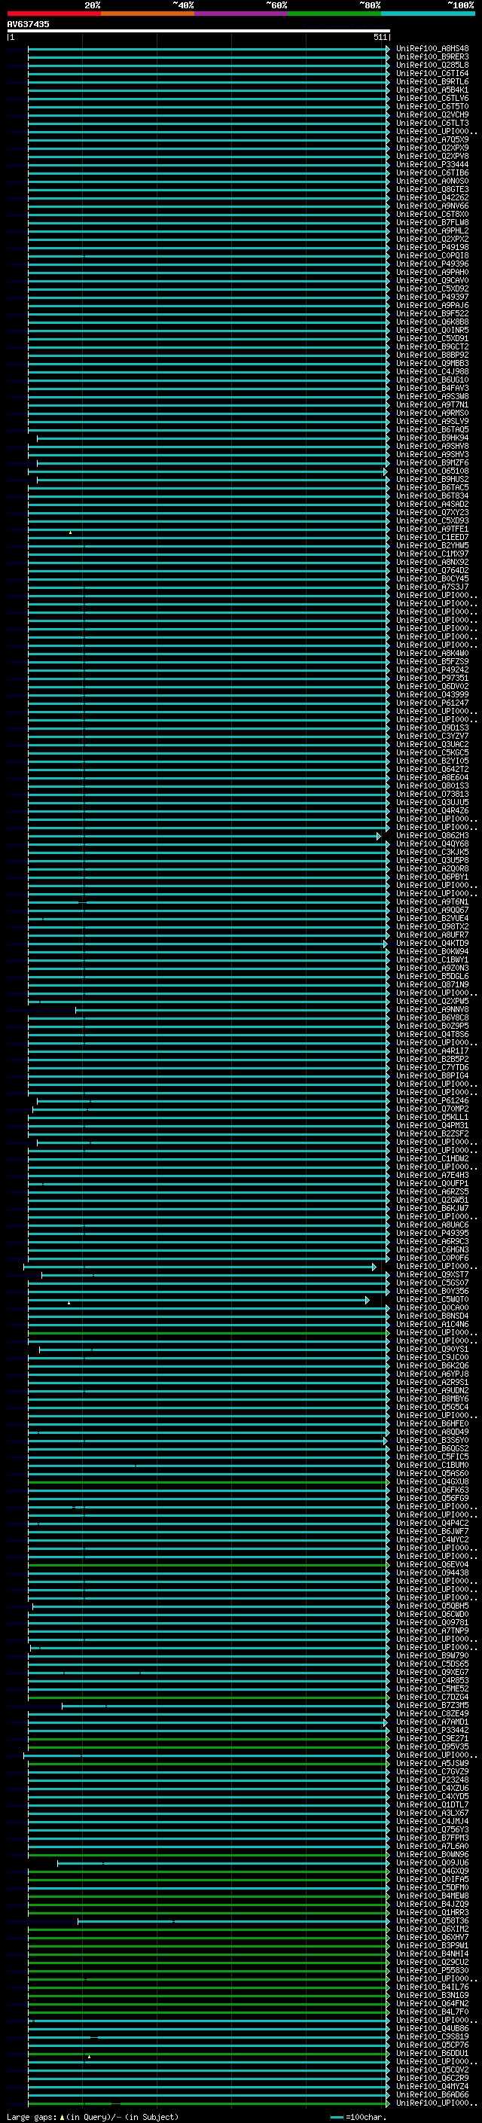Select the UniRef100_P61247 hit label
The image size is (482, 2123).
pos(432,703)
